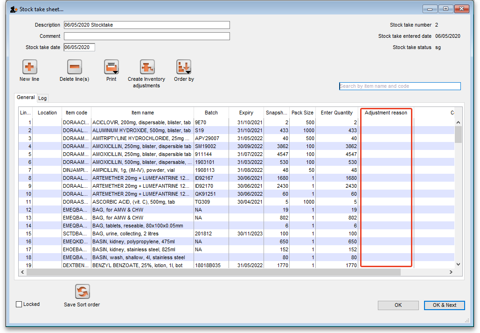
Task: Click the search by item name box
Action: 399,86
